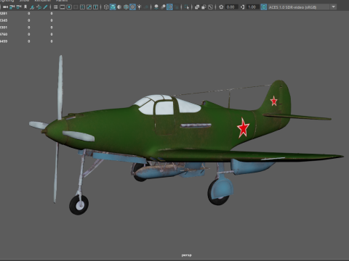The image size is (349, 261).
Task: Click the aircraft's cockpit canopy
Action: [167, 104]
